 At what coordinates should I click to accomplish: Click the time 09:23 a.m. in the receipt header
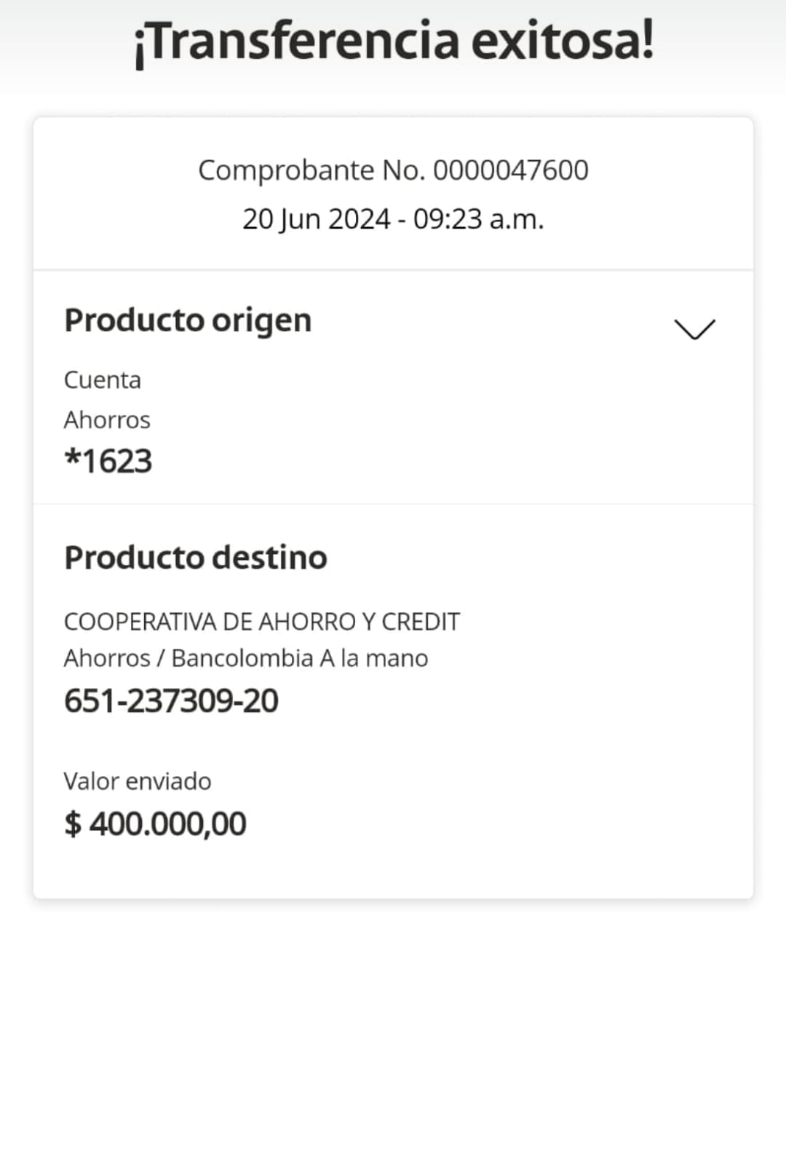[x=478, y=218]
